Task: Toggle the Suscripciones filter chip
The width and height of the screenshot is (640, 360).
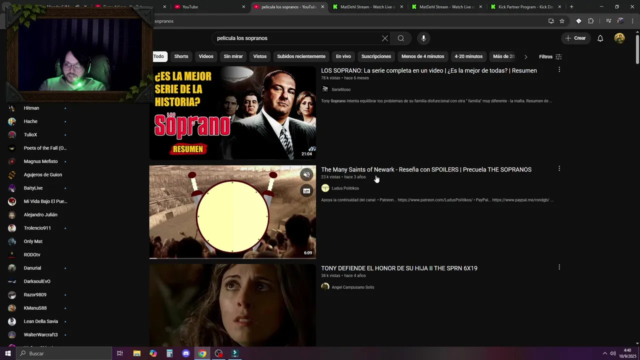Action: click(x=376, y=56)
